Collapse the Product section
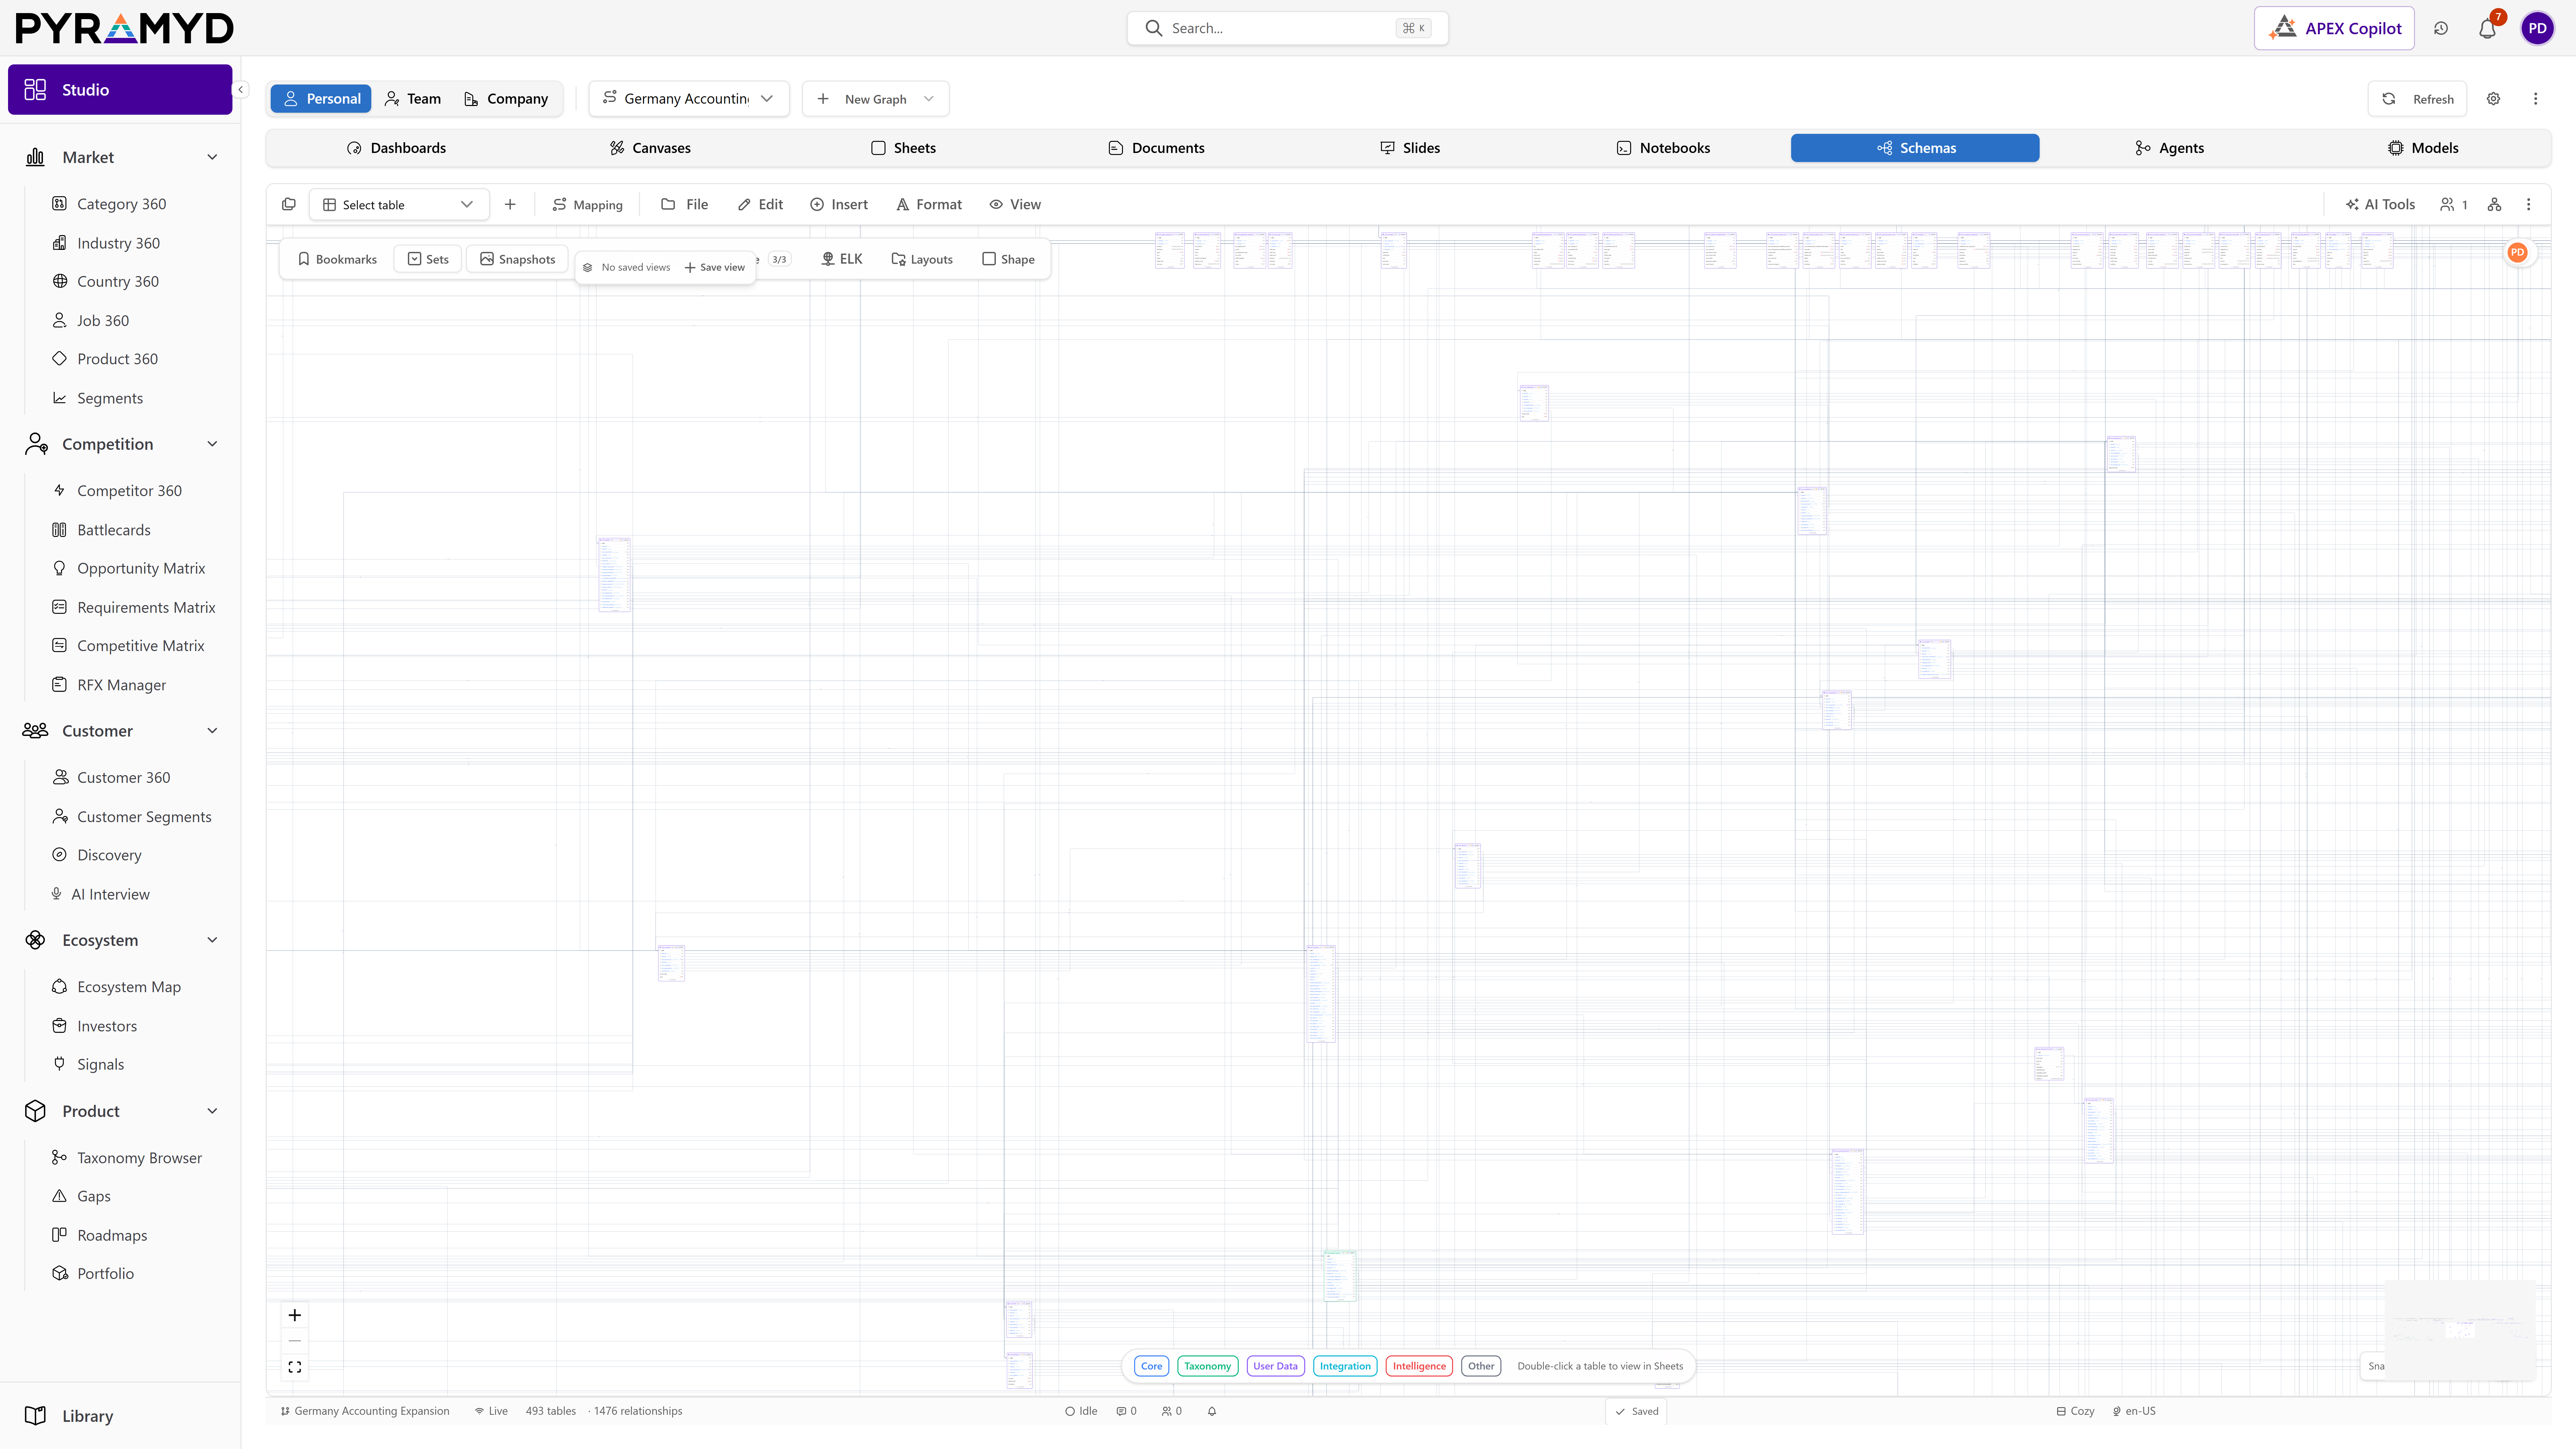The image size is (2576, 1449). tap(212, 1111)
